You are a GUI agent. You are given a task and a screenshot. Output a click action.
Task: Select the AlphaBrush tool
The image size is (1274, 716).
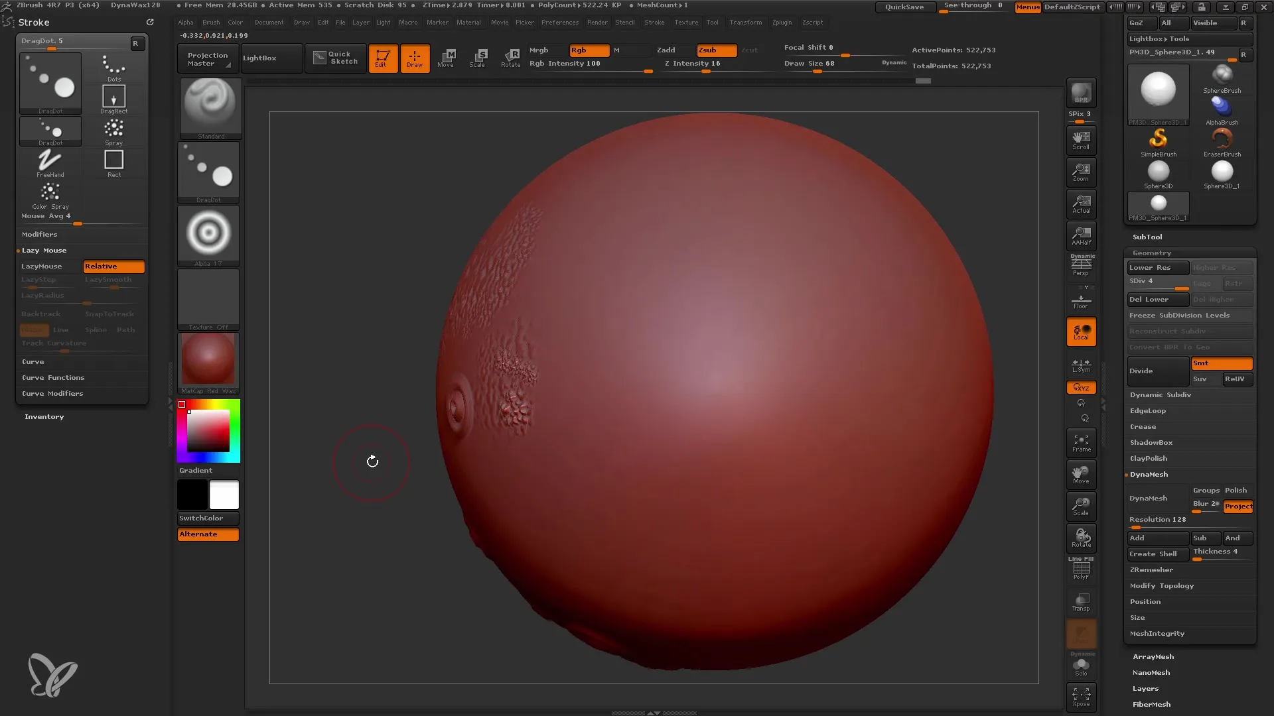coord(1222,111)
